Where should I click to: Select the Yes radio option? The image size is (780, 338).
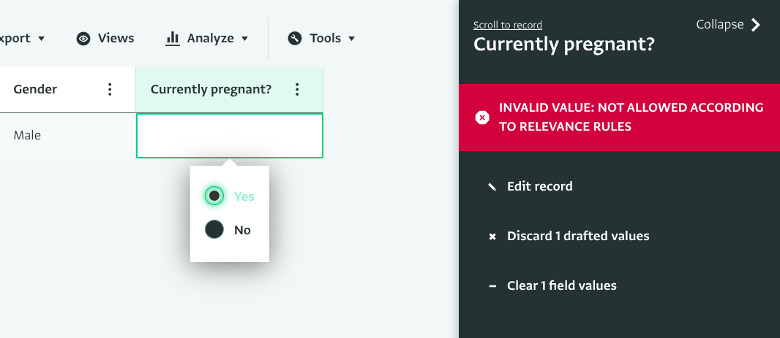[214, 196]
